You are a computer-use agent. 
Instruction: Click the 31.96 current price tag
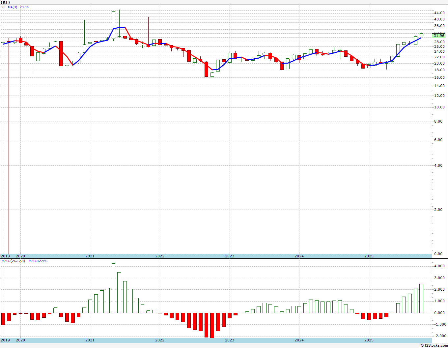[x=439, y=36]
